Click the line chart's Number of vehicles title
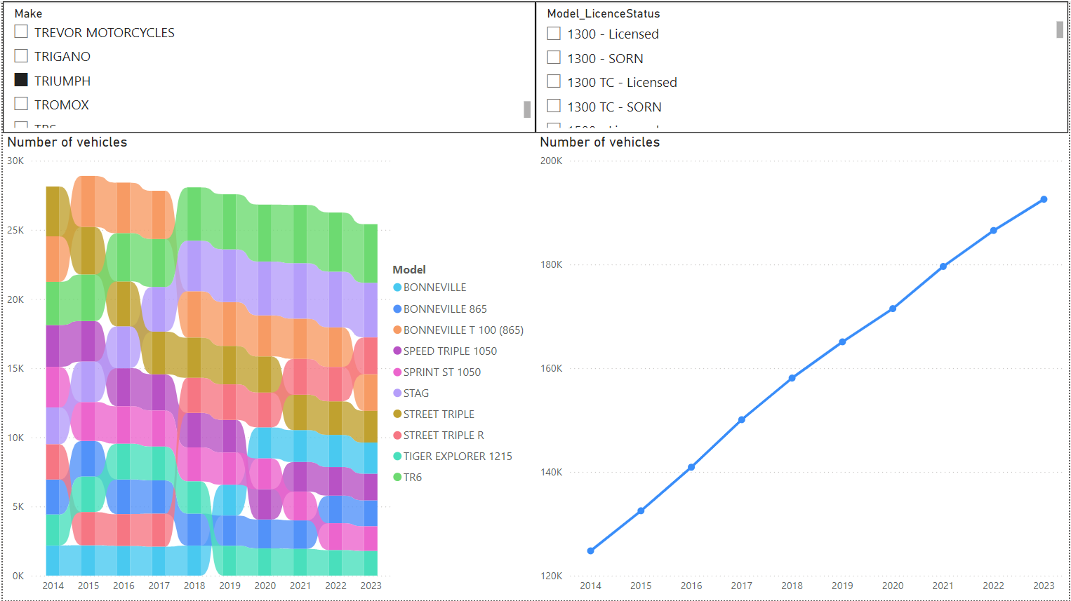Image resolution: width=1071 pixels, height=601 pixels. [x=600, y=142]
